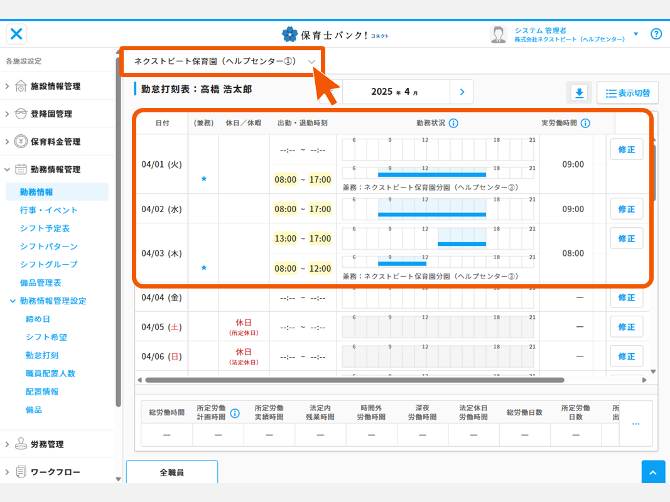Switch to the 全職員 tab
The height and width of the screenshot is (502, 670).
tap(171, 473)
